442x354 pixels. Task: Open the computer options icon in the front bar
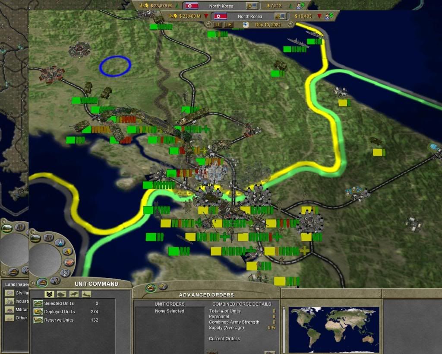[x=281, y=16]
